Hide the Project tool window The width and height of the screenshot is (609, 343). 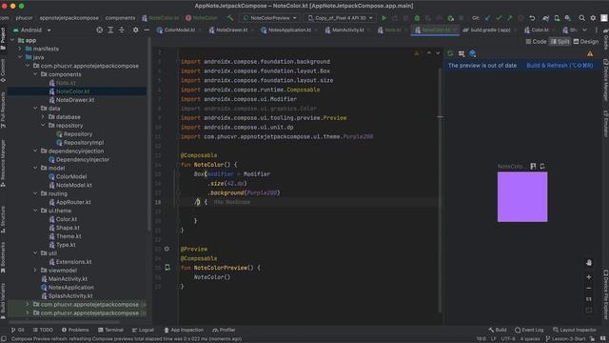[x=147, y=30]
